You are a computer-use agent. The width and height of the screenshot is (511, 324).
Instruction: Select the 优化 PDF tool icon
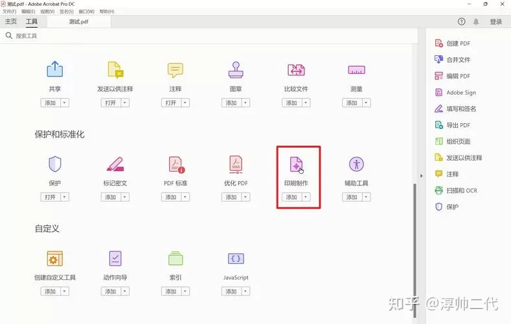pyautogui.click(x=236, y=165)
